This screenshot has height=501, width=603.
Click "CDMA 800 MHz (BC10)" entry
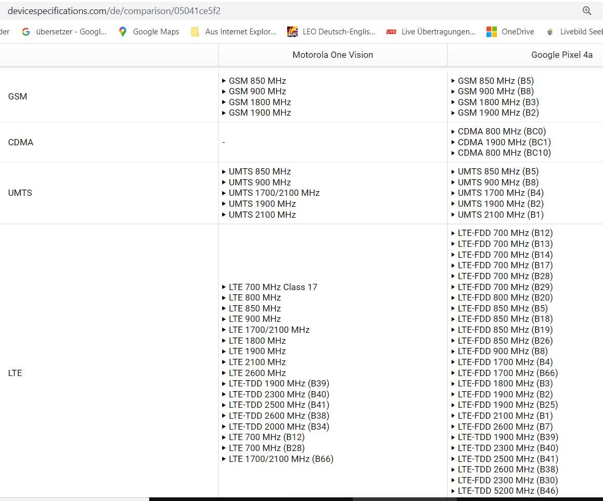[504, 153]
